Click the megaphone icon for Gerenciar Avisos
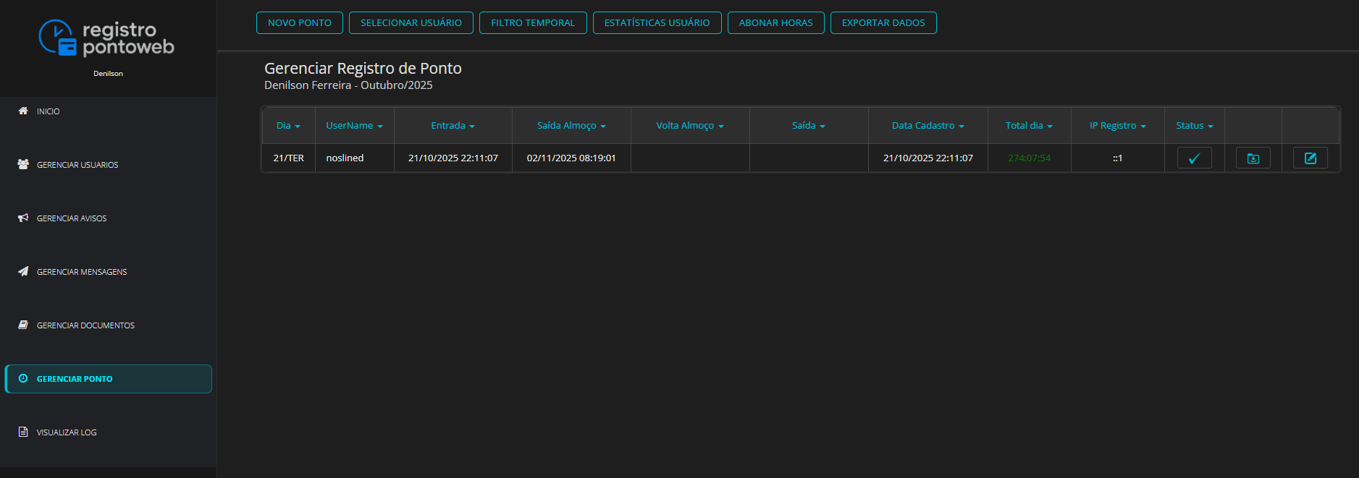This screenshot has height=478, width=1359. pos(23,218)
